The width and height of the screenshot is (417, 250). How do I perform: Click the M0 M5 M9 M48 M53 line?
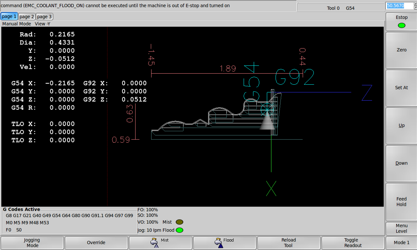point(27,223)
